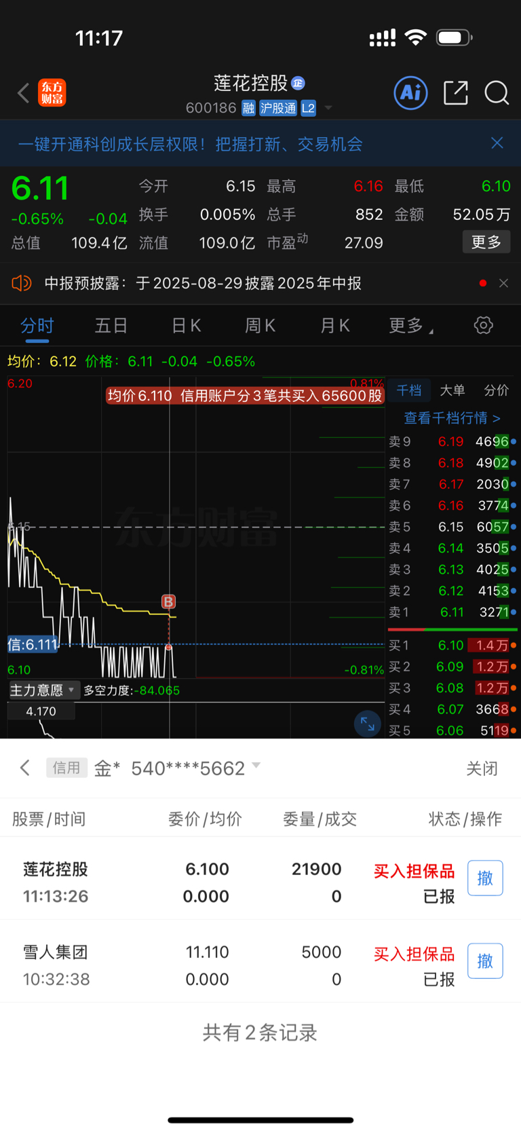Select 买4 price 6.07 row

pyautogui.click(x=452, y=709)
